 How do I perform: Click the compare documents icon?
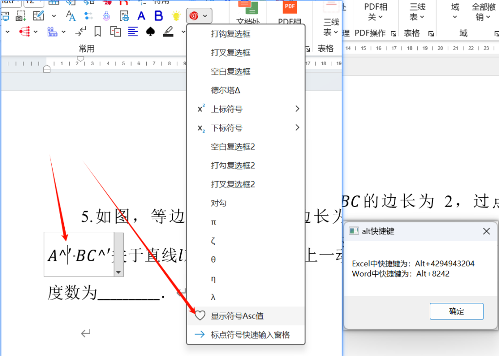(x=115, y=32)
